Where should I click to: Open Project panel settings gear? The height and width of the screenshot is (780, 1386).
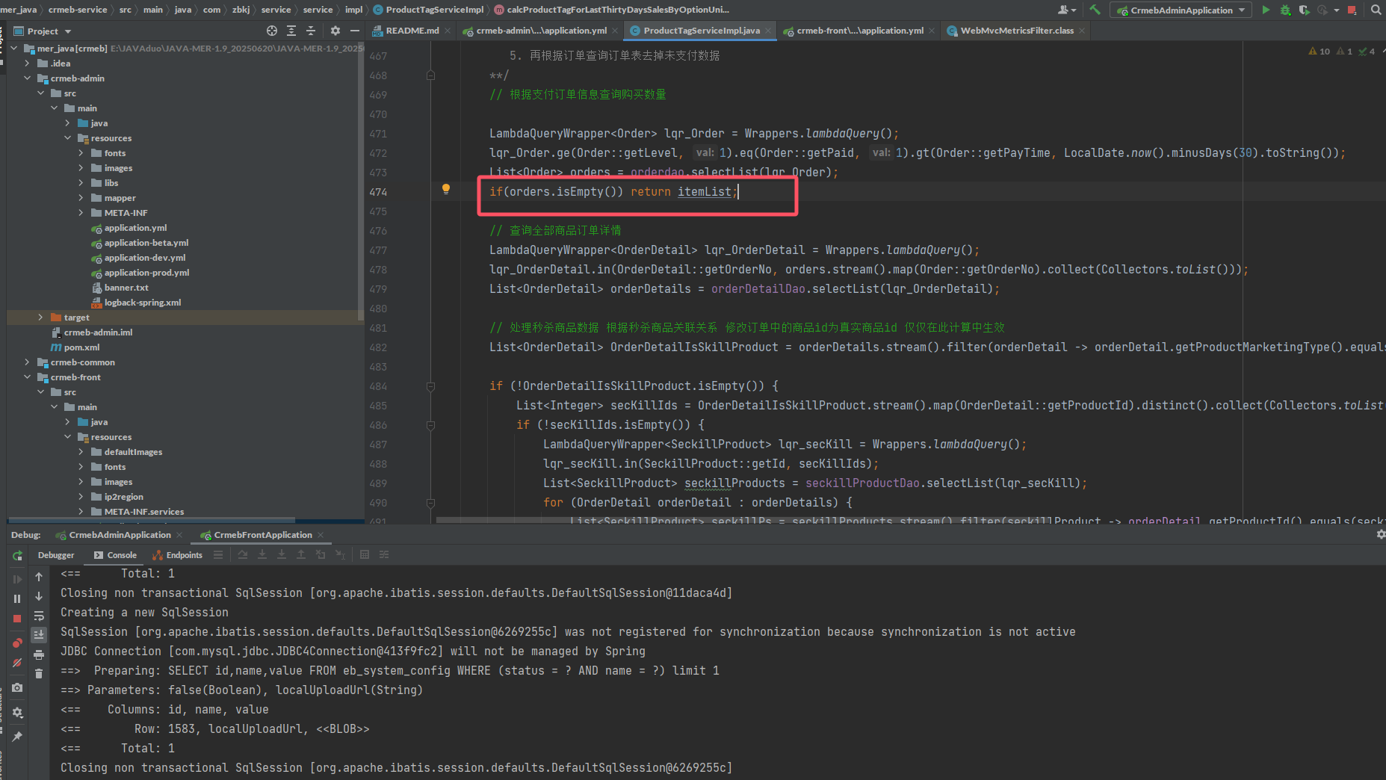click(335, 31)
